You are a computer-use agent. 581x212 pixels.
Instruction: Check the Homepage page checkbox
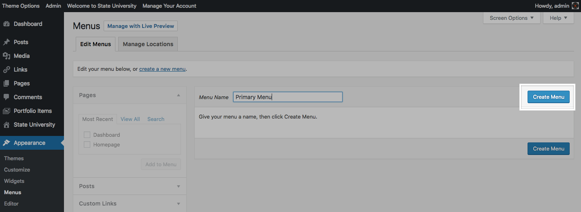click(87, 144)
